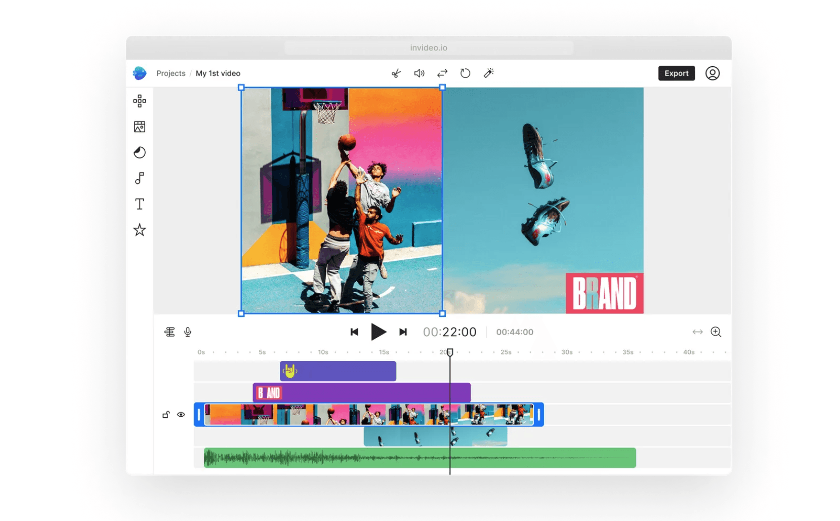Open the Music panel from the sidebar
The height and width of the screenshot is (521, 840).
[x=139, y=178]
